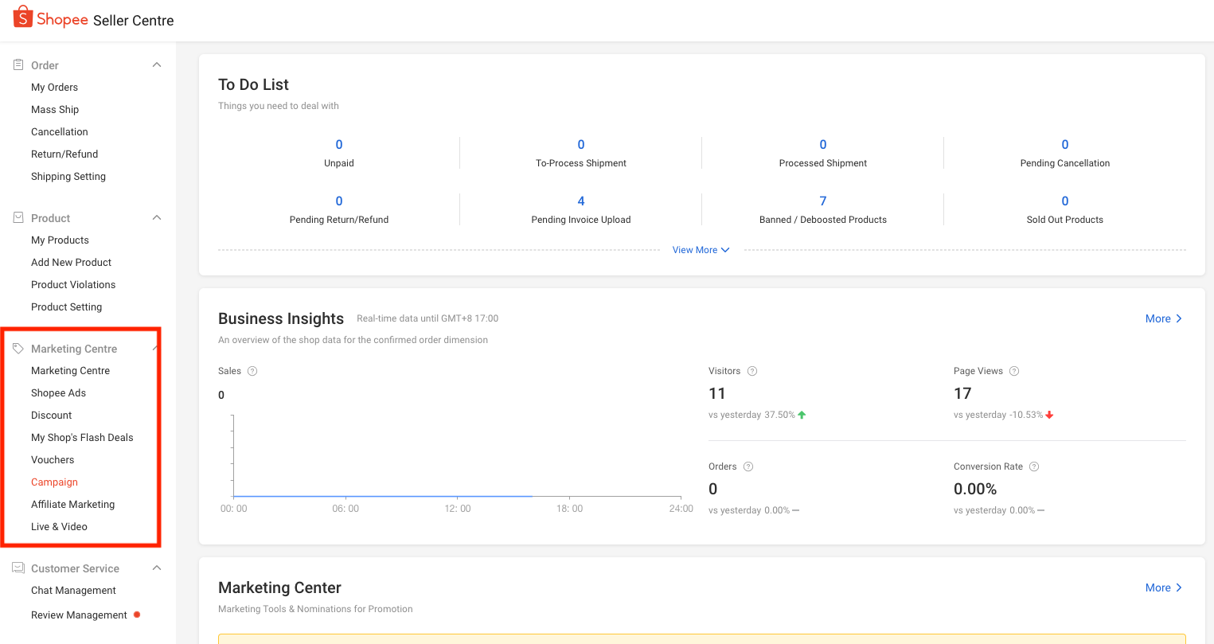1214x644 pixels.
Task: Click the help icon next to Orders
Action: (x=748, y=466)
